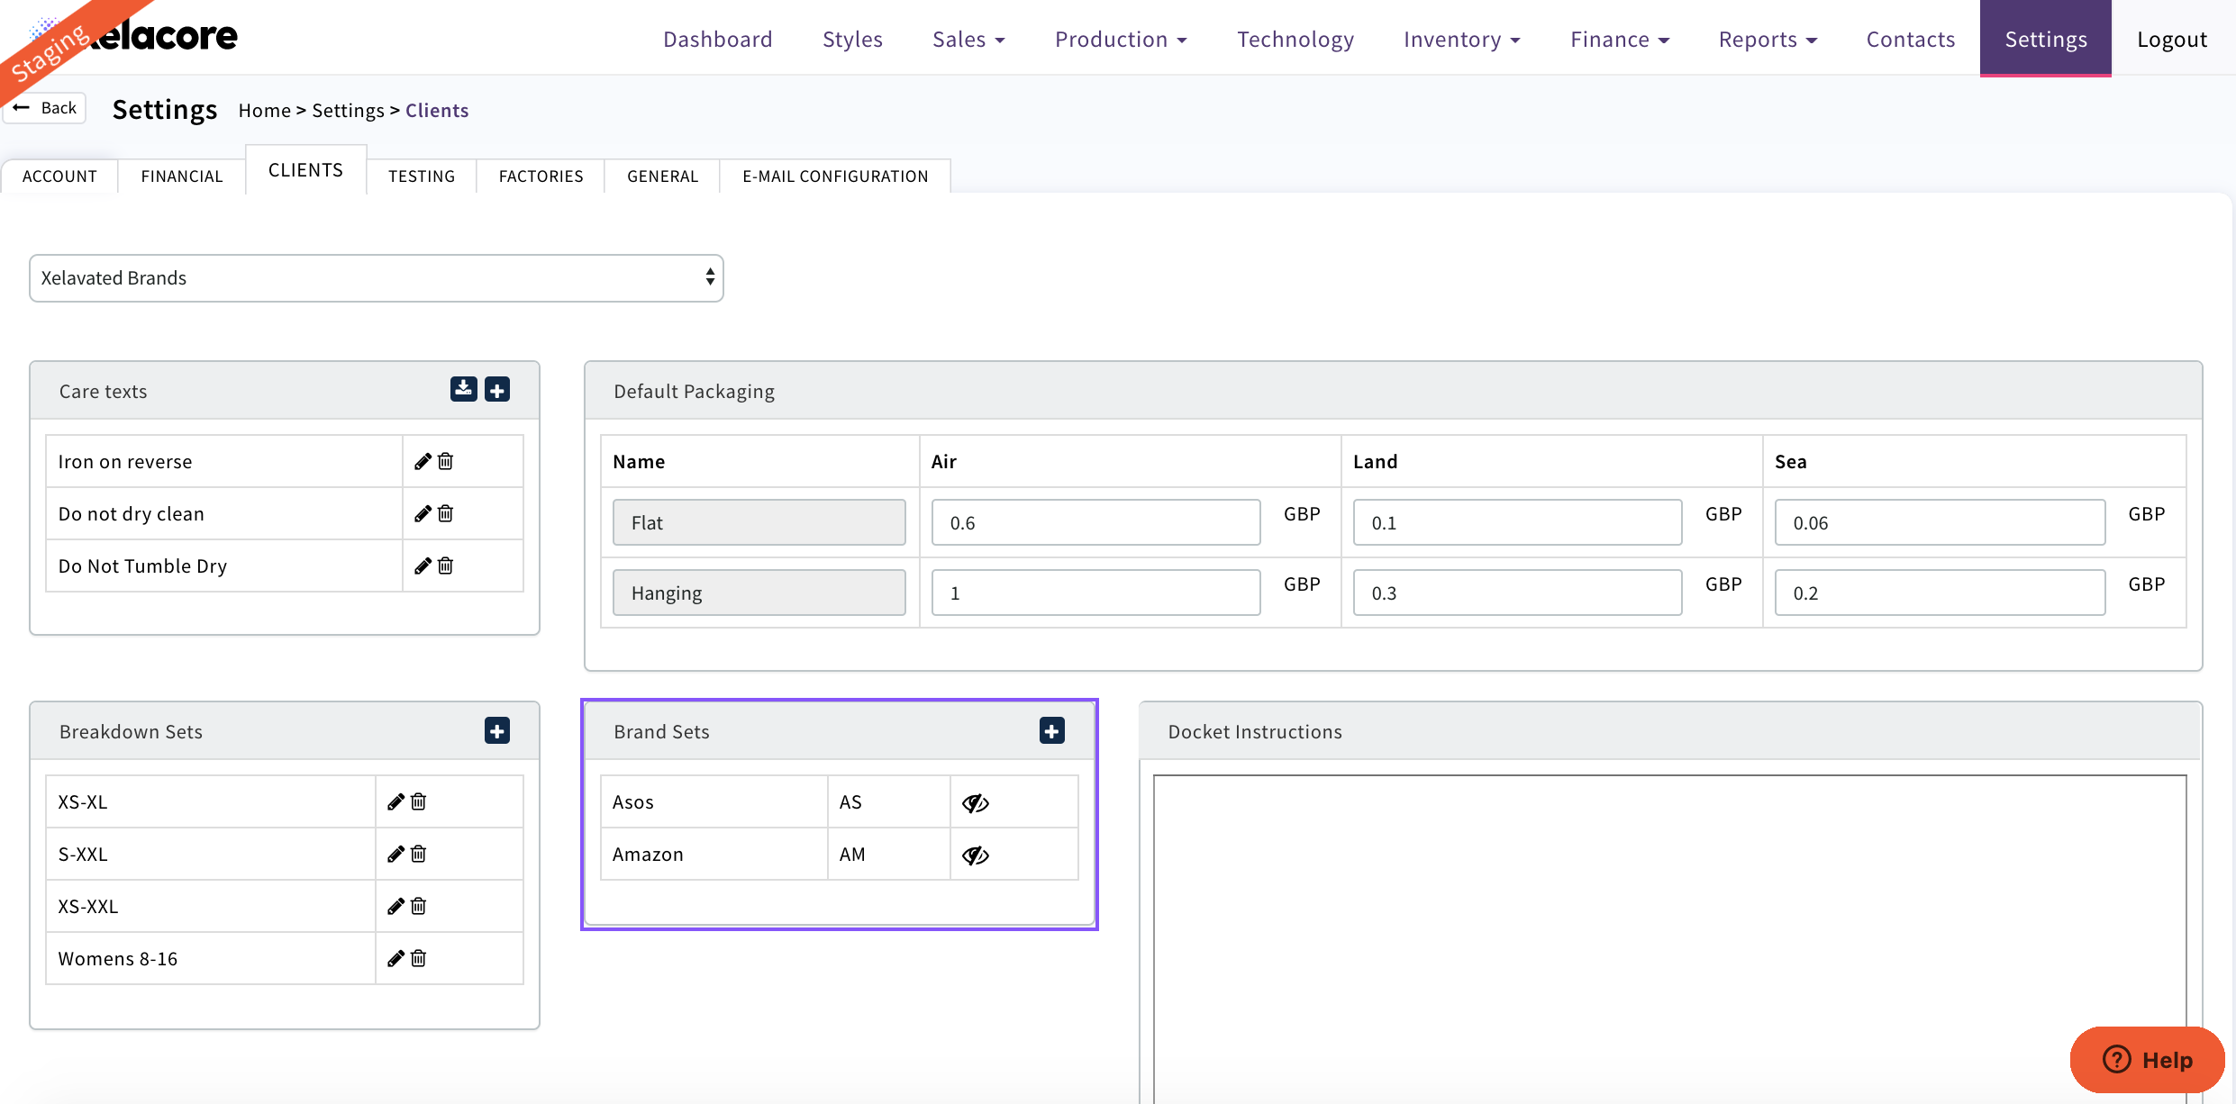Open the Reports dropdown menu

1768,40
